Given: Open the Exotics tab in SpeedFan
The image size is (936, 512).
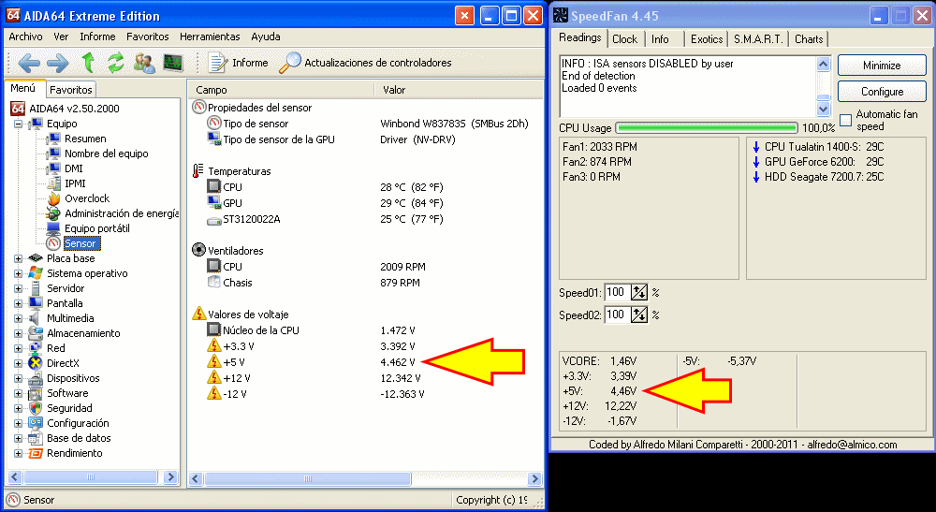Looking at the screenshot, I should (x=707, y=38).
